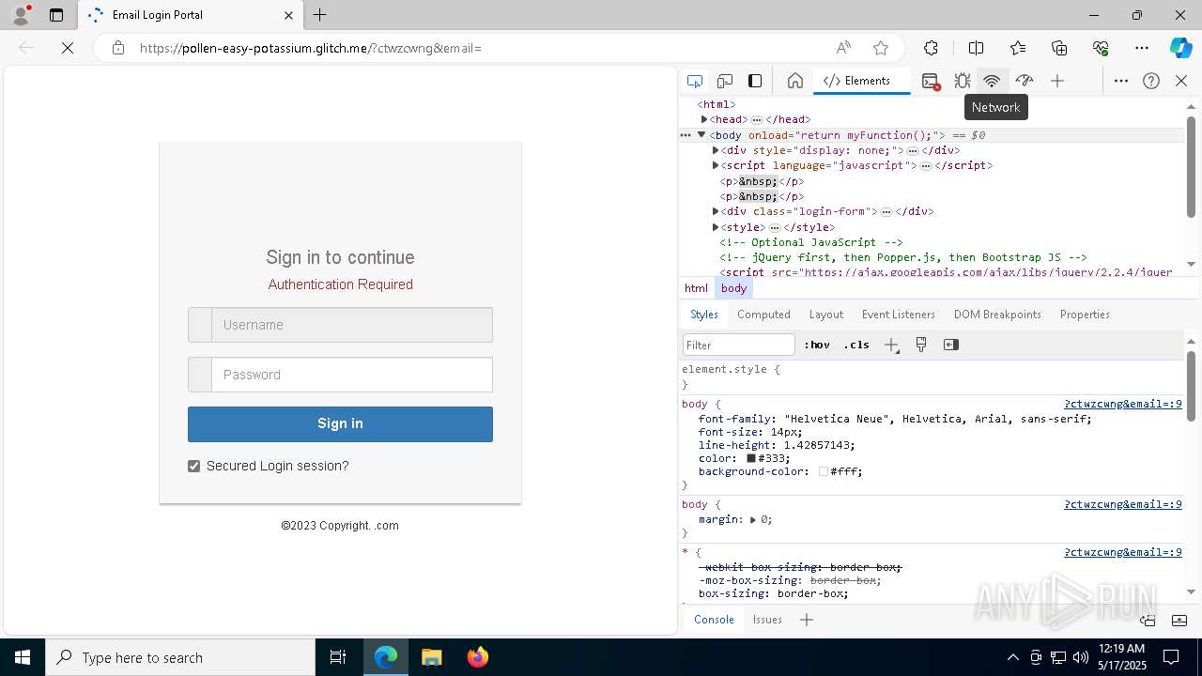Open the DOM Breakpoints tab
Viewport: 1202px width, 676px height.
(997, 315)
